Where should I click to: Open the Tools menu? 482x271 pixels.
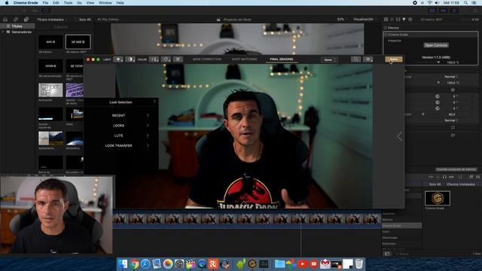(x=68, y=3)
